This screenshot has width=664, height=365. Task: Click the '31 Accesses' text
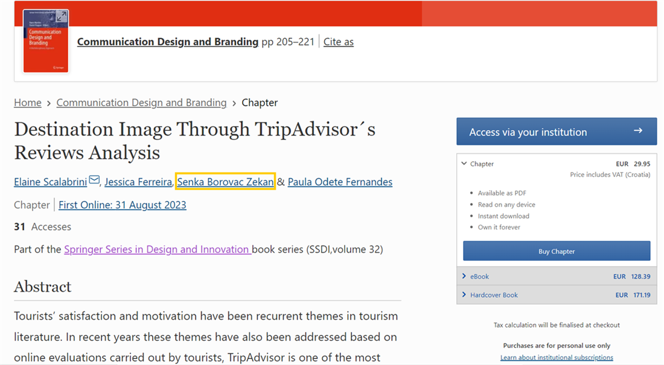pyautogui.click(x=42, y=227)
